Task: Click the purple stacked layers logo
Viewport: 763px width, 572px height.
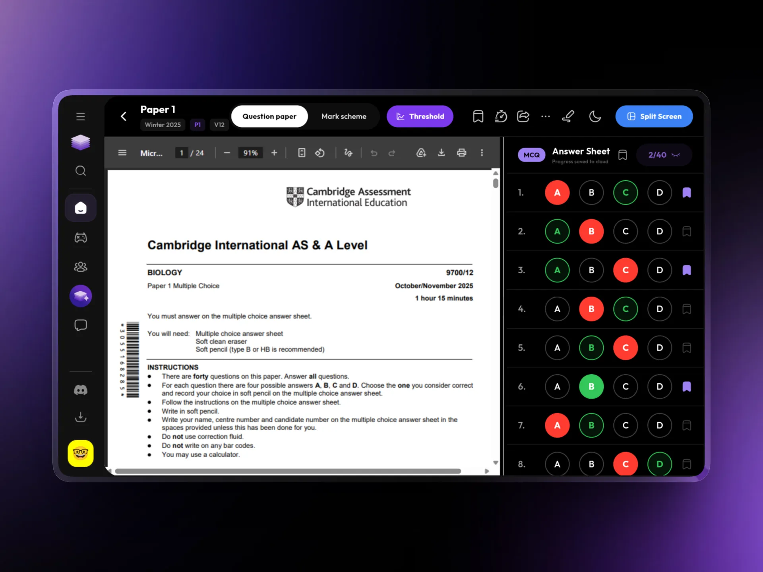Action: click(x=81, y=142)
